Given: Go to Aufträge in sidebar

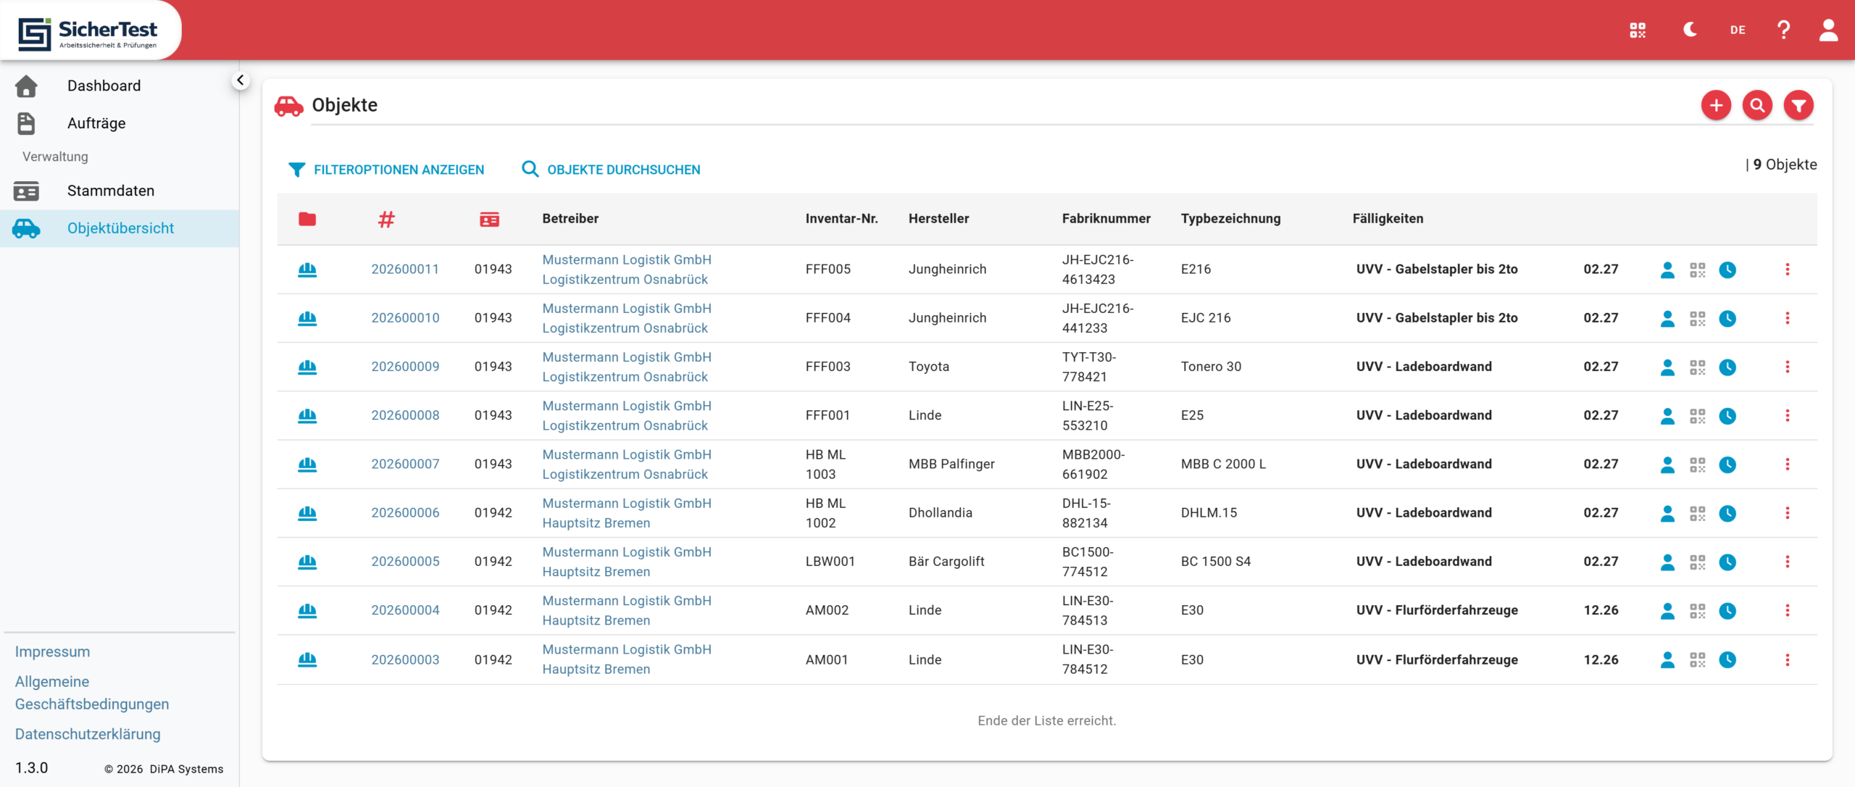Looking at the screenshot, I should coord(96,123).
